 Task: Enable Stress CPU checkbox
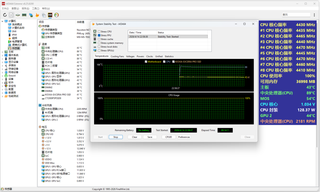click(99, 32)
